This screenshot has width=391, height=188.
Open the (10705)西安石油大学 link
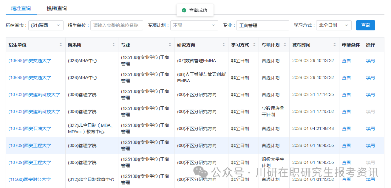tap(30, 128)
